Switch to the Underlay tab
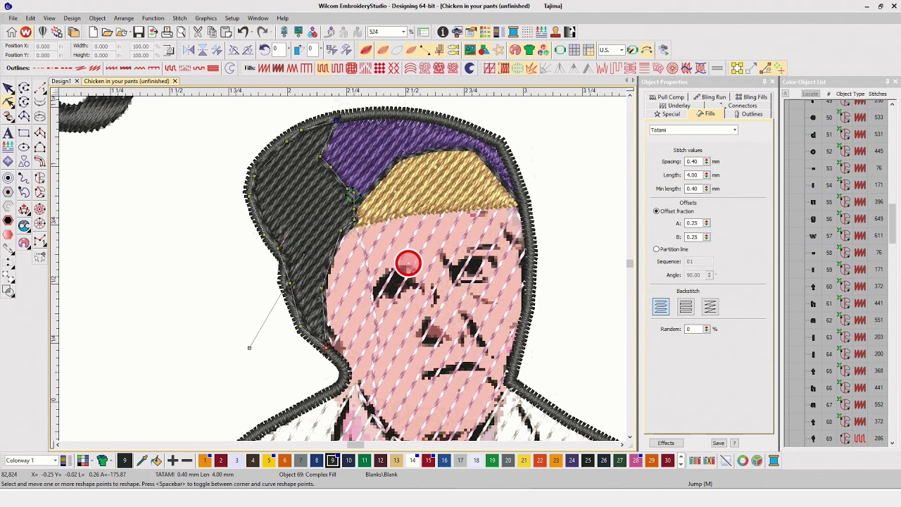Screen dimensions: 901x507 click(674, 106)
